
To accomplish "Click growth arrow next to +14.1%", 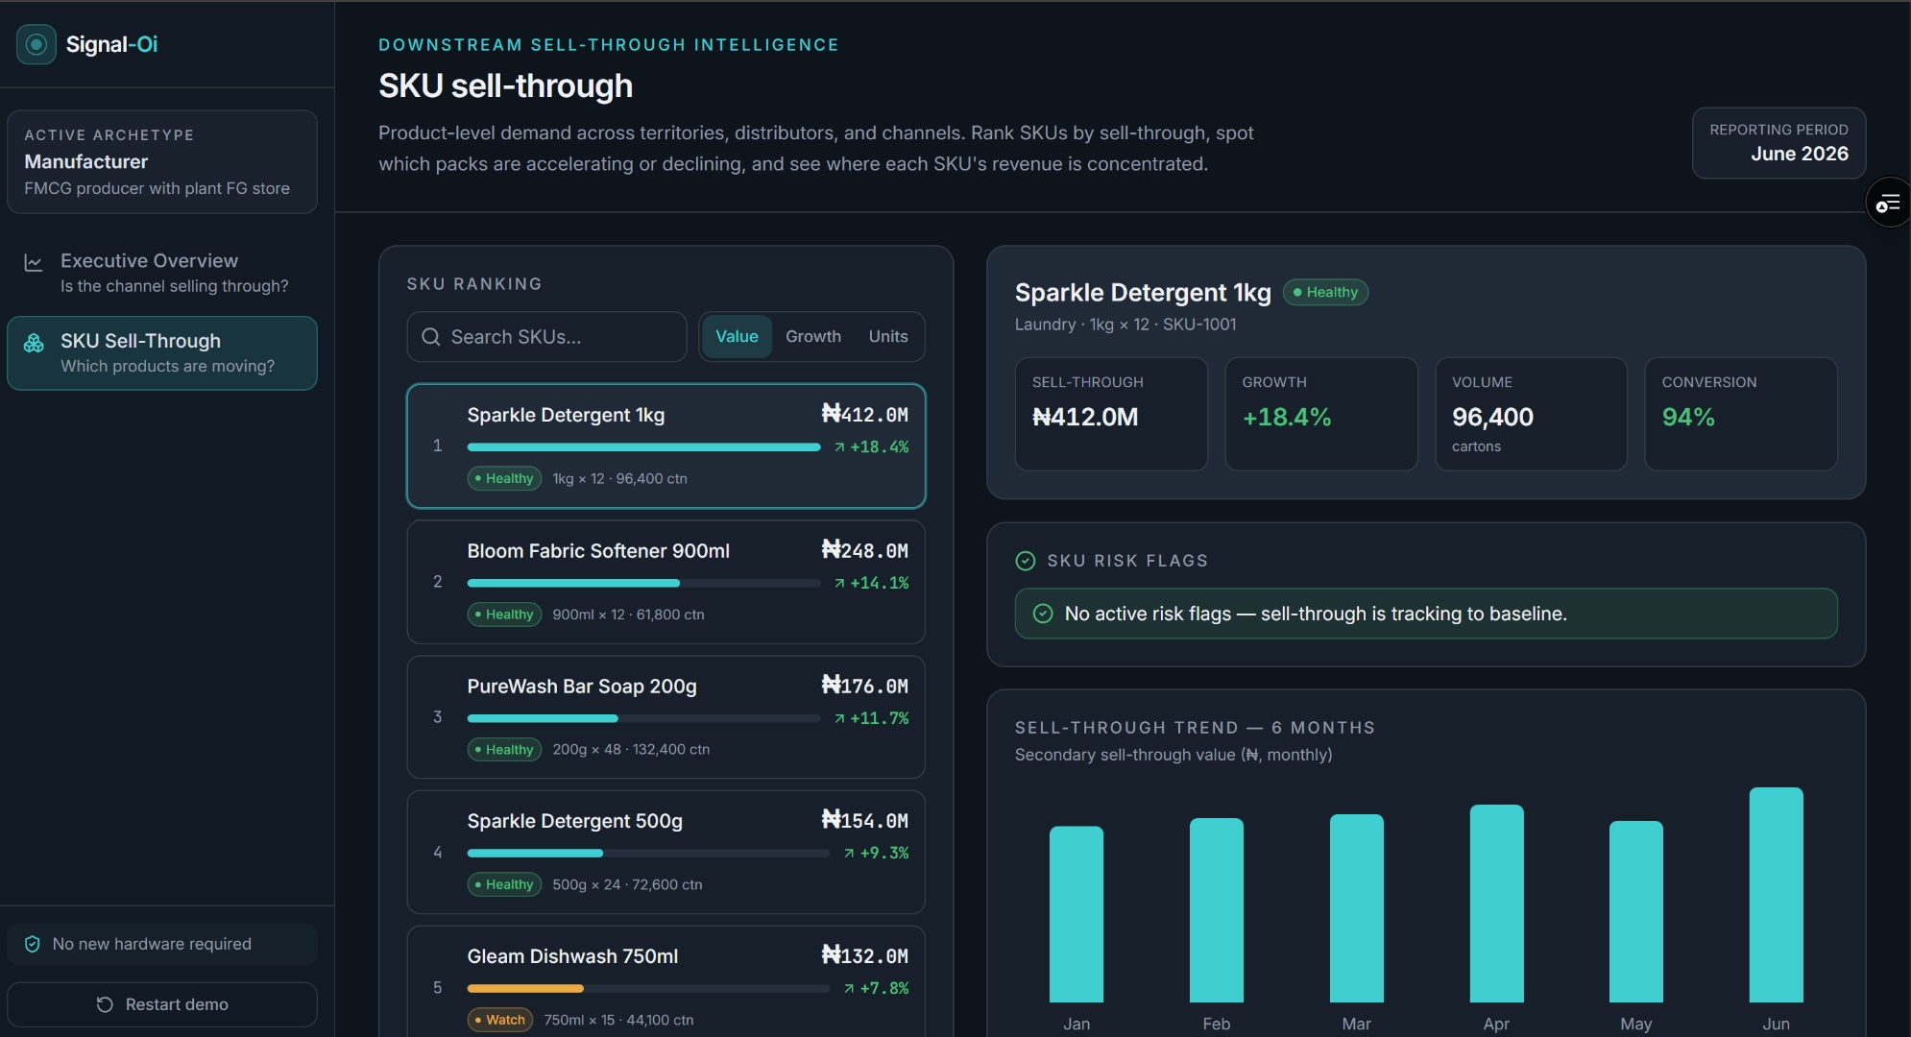I will (840, 583).
